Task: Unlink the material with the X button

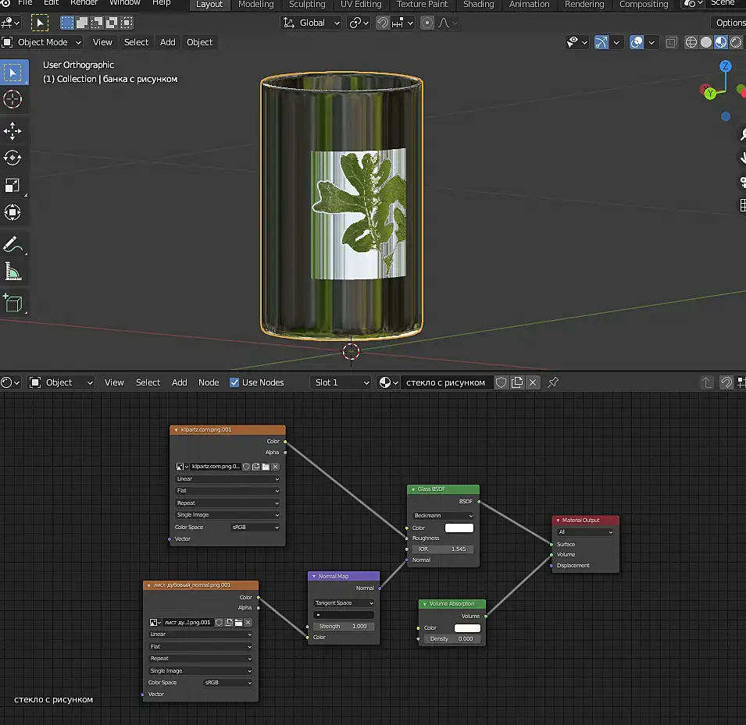Action: coord(533,382)
